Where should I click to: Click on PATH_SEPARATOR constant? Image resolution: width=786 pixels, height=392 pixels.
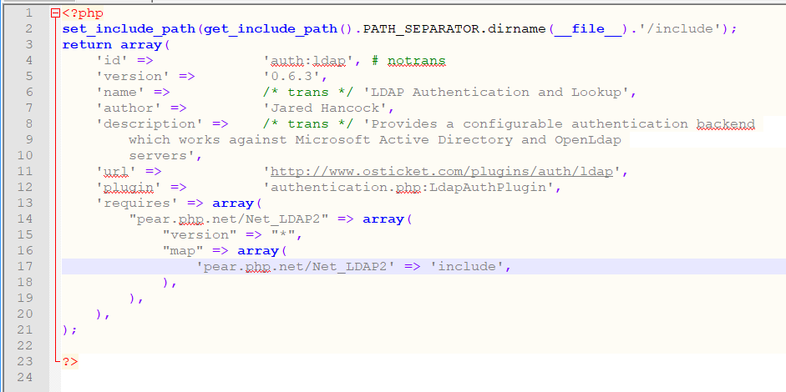click(x=421, y=29)
